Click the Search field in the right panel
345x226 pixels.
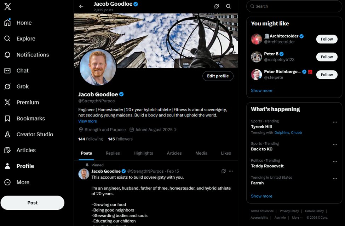pyautogui.click(x=294, y=6)
